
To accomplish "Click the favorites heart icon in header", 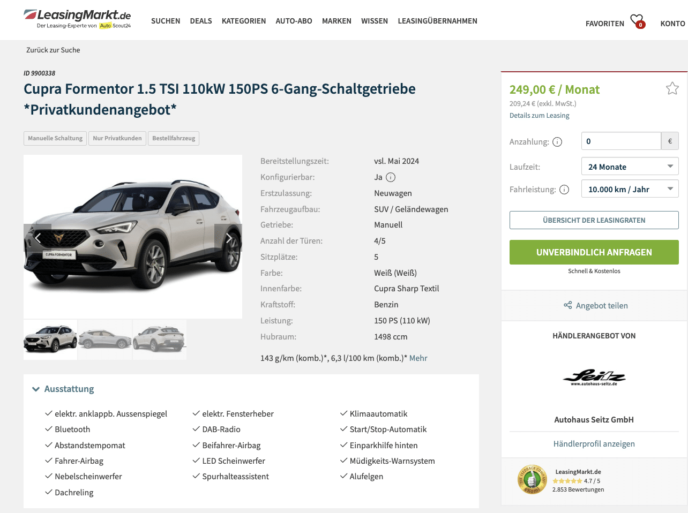I will pyautogui.click(x=637, y=21).
